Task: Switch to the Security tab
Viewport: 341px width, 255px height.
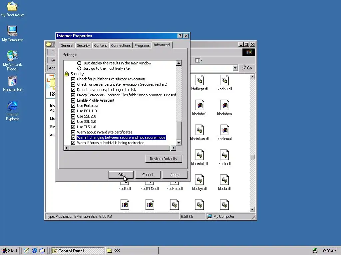Action: click(83, 45)
